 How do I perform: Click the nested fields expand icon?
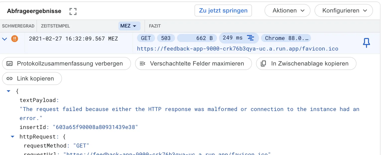142,63
